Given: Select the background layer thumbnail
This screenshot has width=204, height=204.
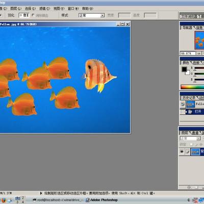Looking at the screenshot, I should 195,152.
